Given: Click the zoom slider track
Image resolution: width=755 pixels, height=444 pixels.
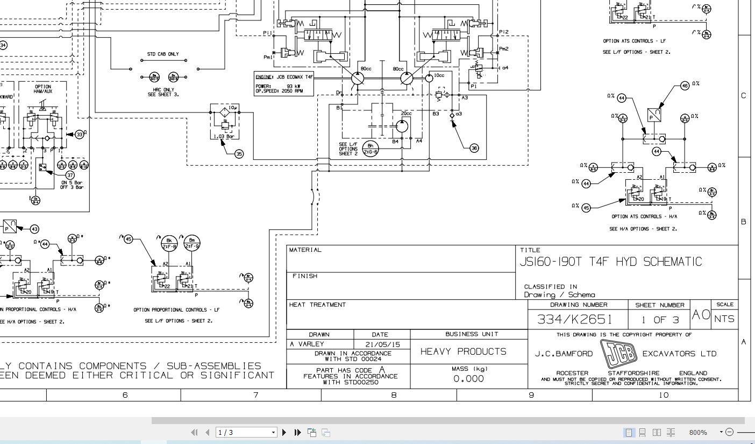Looking at the screenshot, I should tap(745, 432).
